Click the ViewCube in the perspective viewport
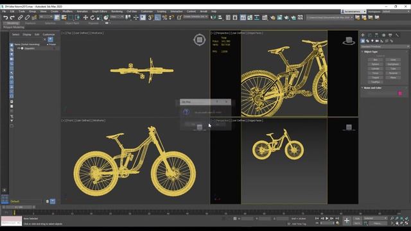The width and height of the screenshot is (411, 231). pos(348,40)
